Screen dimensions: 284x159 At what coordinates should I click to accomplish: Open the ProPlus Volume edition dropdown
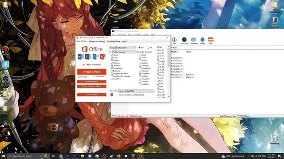tap(124, 52)
